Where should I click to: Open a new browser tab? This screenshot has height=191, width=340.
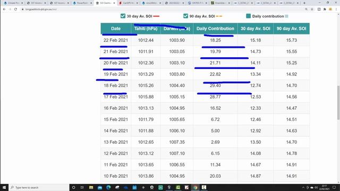pyautogui.click(x=304, y=3)
